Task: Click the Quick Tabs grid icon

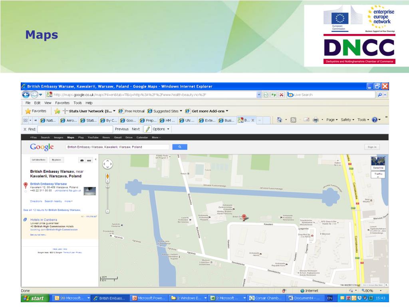Action: [26, 120]
